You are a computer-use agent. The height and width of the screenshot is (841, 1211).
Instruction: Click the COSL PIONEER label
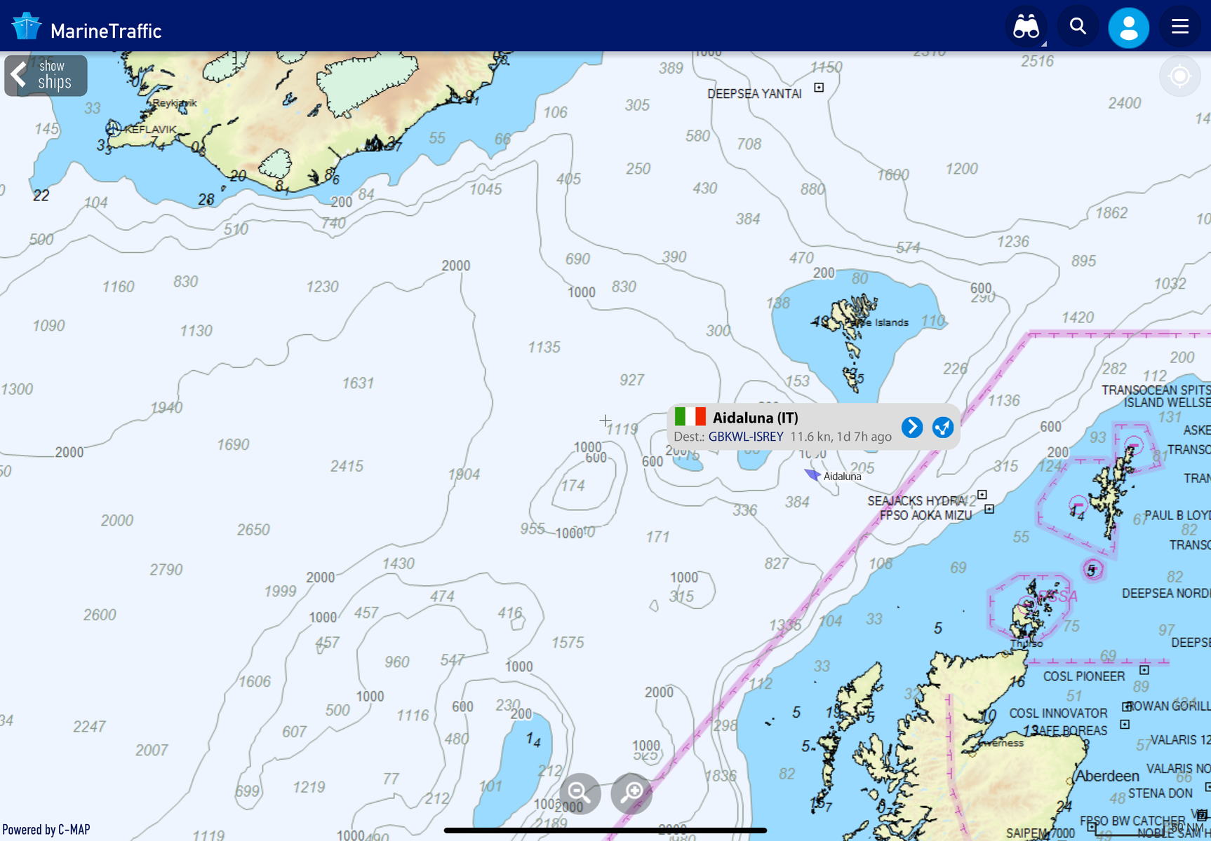point(1084,676)
